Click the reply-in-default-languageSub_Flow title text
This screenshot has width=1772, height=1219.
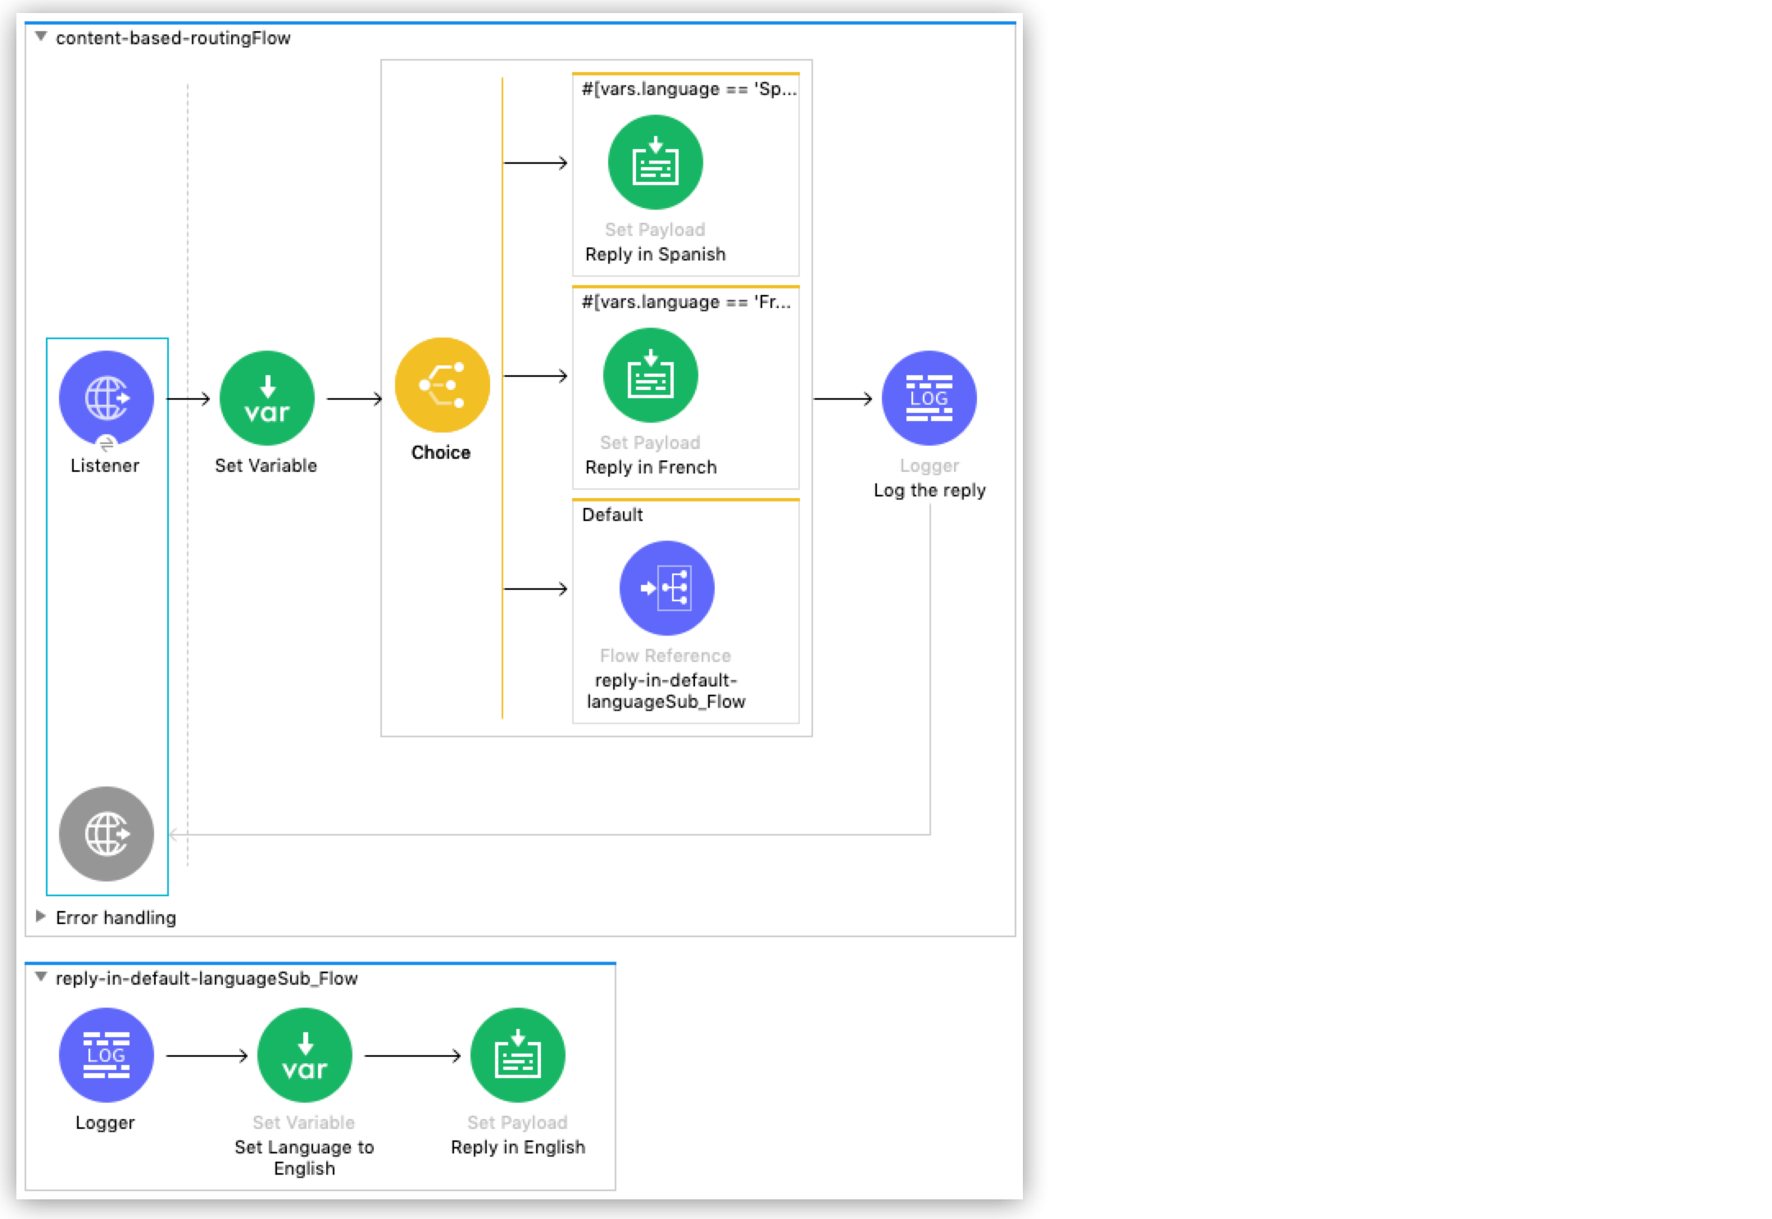(207, 977)
